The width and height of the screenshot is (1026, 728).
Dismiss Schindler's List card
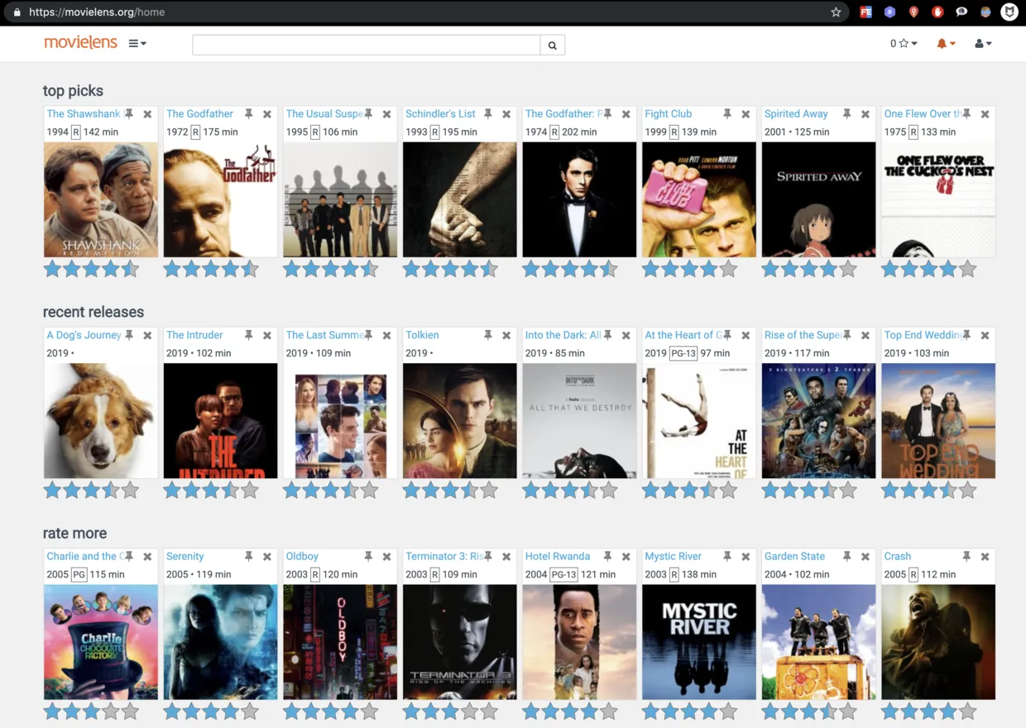point(506,114)
